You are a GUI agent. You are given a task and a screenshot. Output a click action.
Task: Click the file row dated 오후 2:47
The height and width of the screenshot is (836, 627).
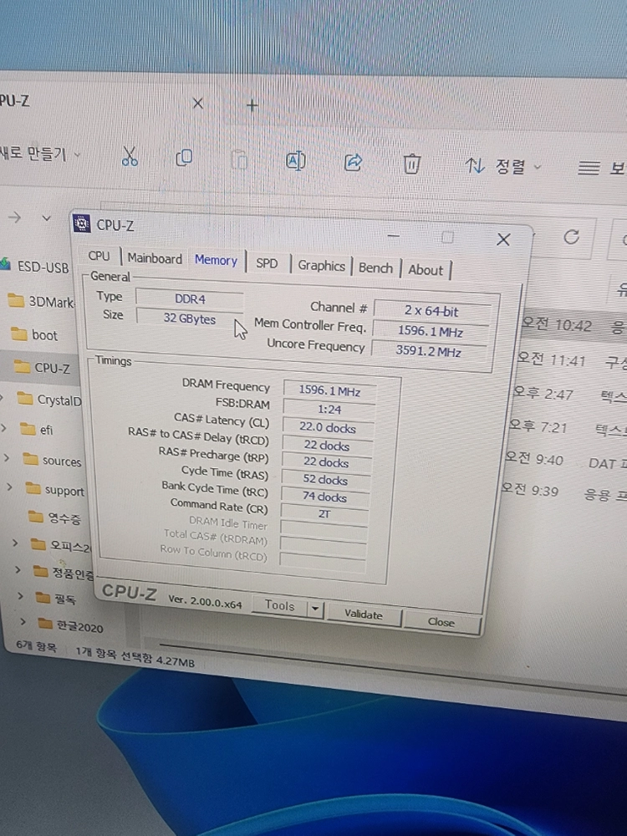[569, 394]
